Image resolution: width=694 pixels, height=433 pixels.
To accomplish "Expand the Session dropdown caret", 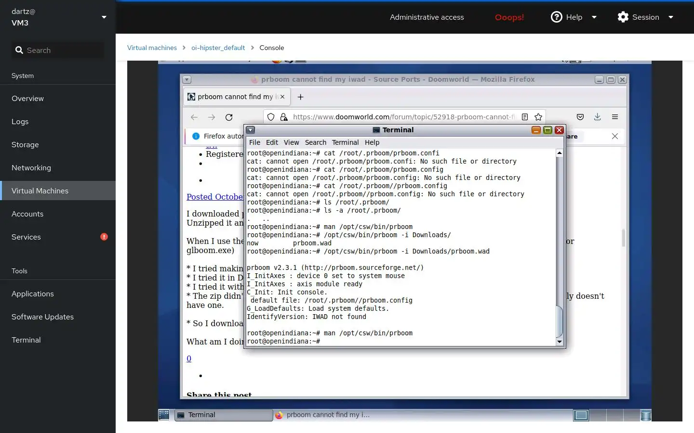I will tap(670, 17).
